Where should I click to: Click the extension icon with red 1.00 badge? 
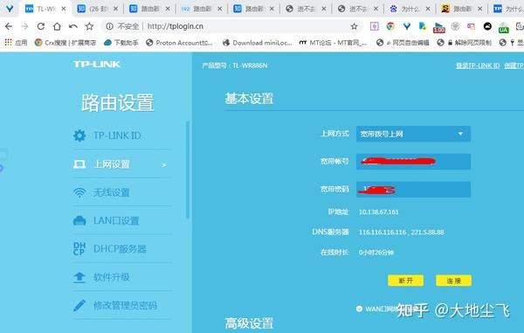pyautogui.click(x=438, y=27)
